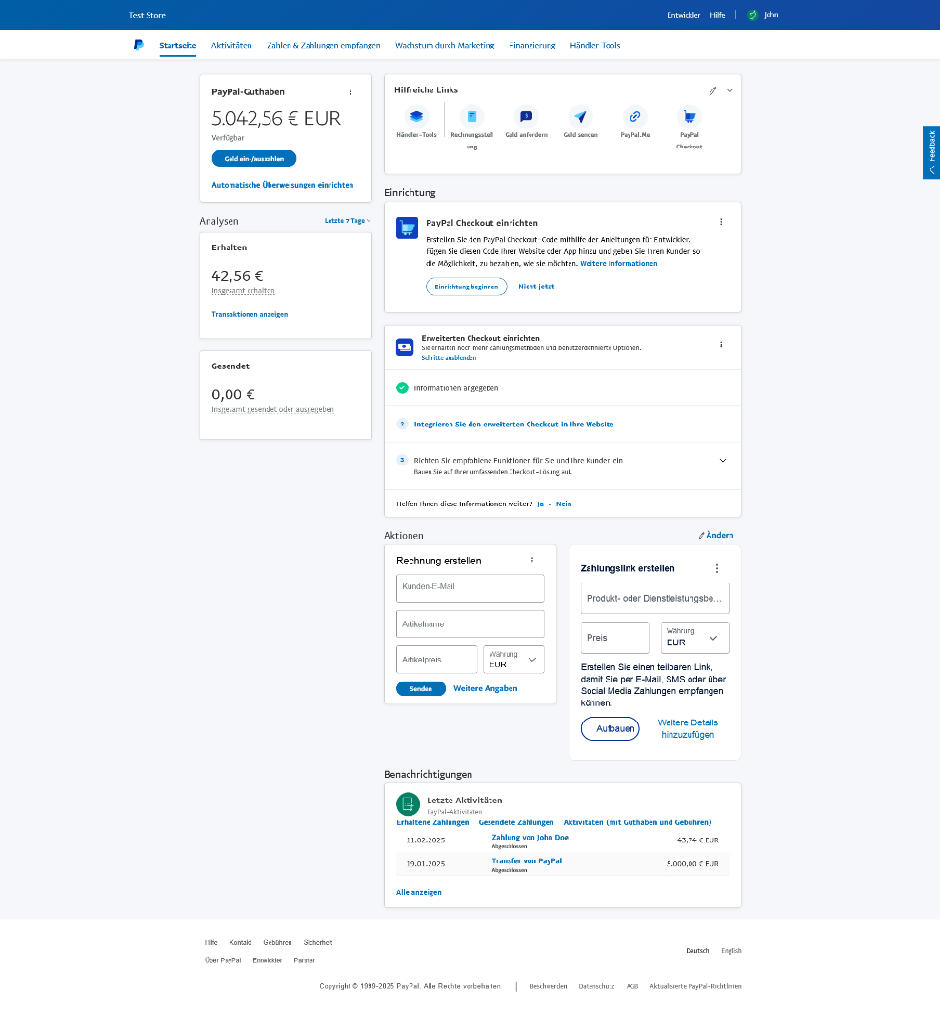Focus the Produkt- oder Dienstleistungsbeschreibung field

pos(654,598)
